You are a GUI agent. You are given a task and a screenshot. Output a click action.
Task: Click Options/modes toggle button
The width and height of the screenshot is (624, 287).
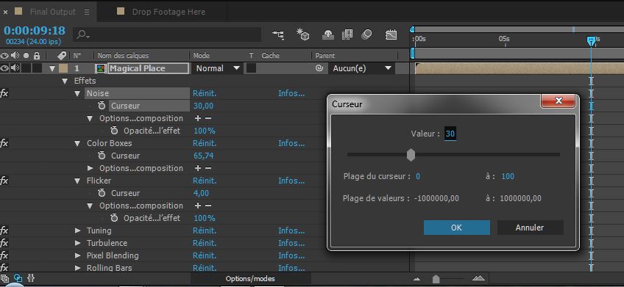tap(250, 279)
